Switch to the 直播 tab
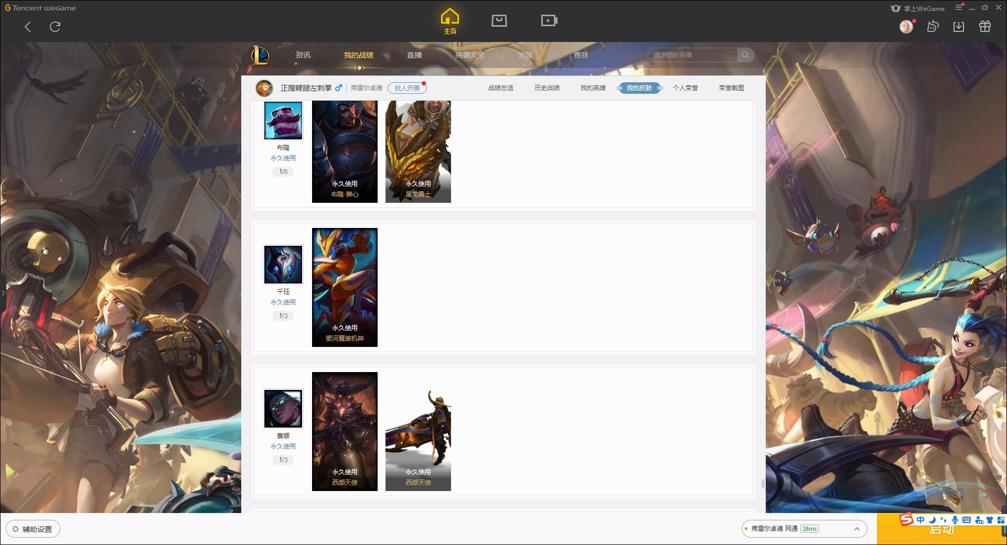1007x545 pixels. (414, 55)
